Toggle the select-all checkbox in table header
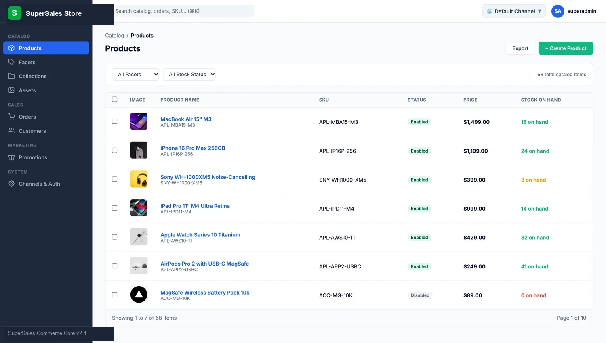The height and width of the screenshot is (343, 606). tap(115, 99)
